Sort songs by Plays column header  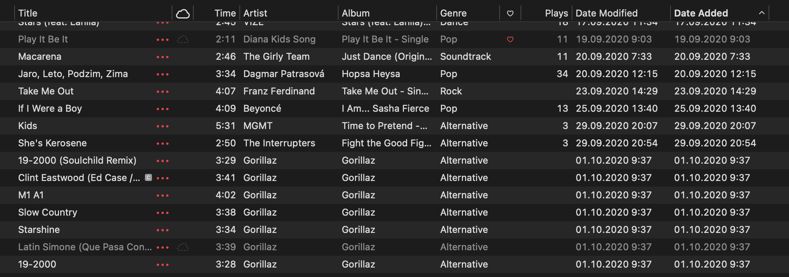pos(556,13)
